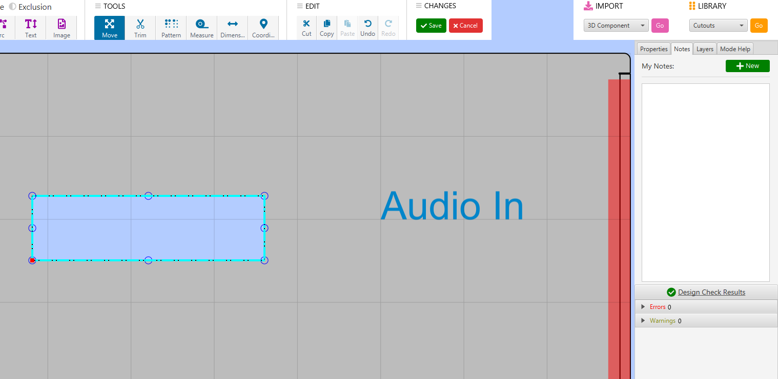Undo the last action

tap(367, 28)
